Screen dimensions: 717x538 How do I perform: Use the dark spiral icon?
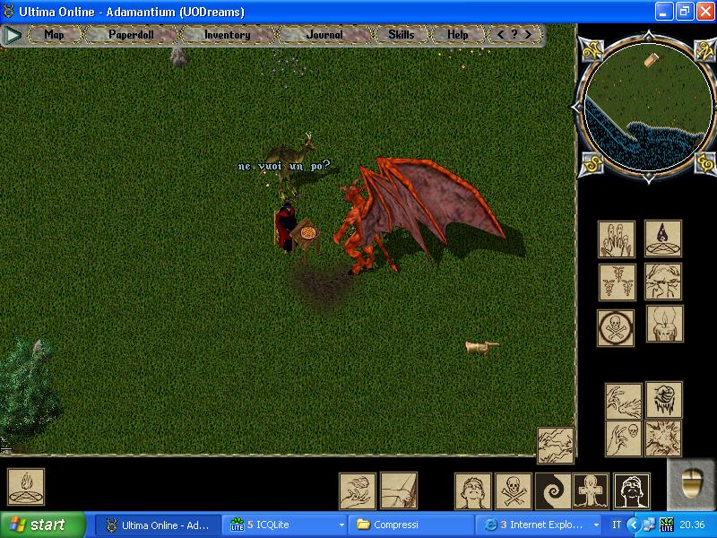(553, 491)
